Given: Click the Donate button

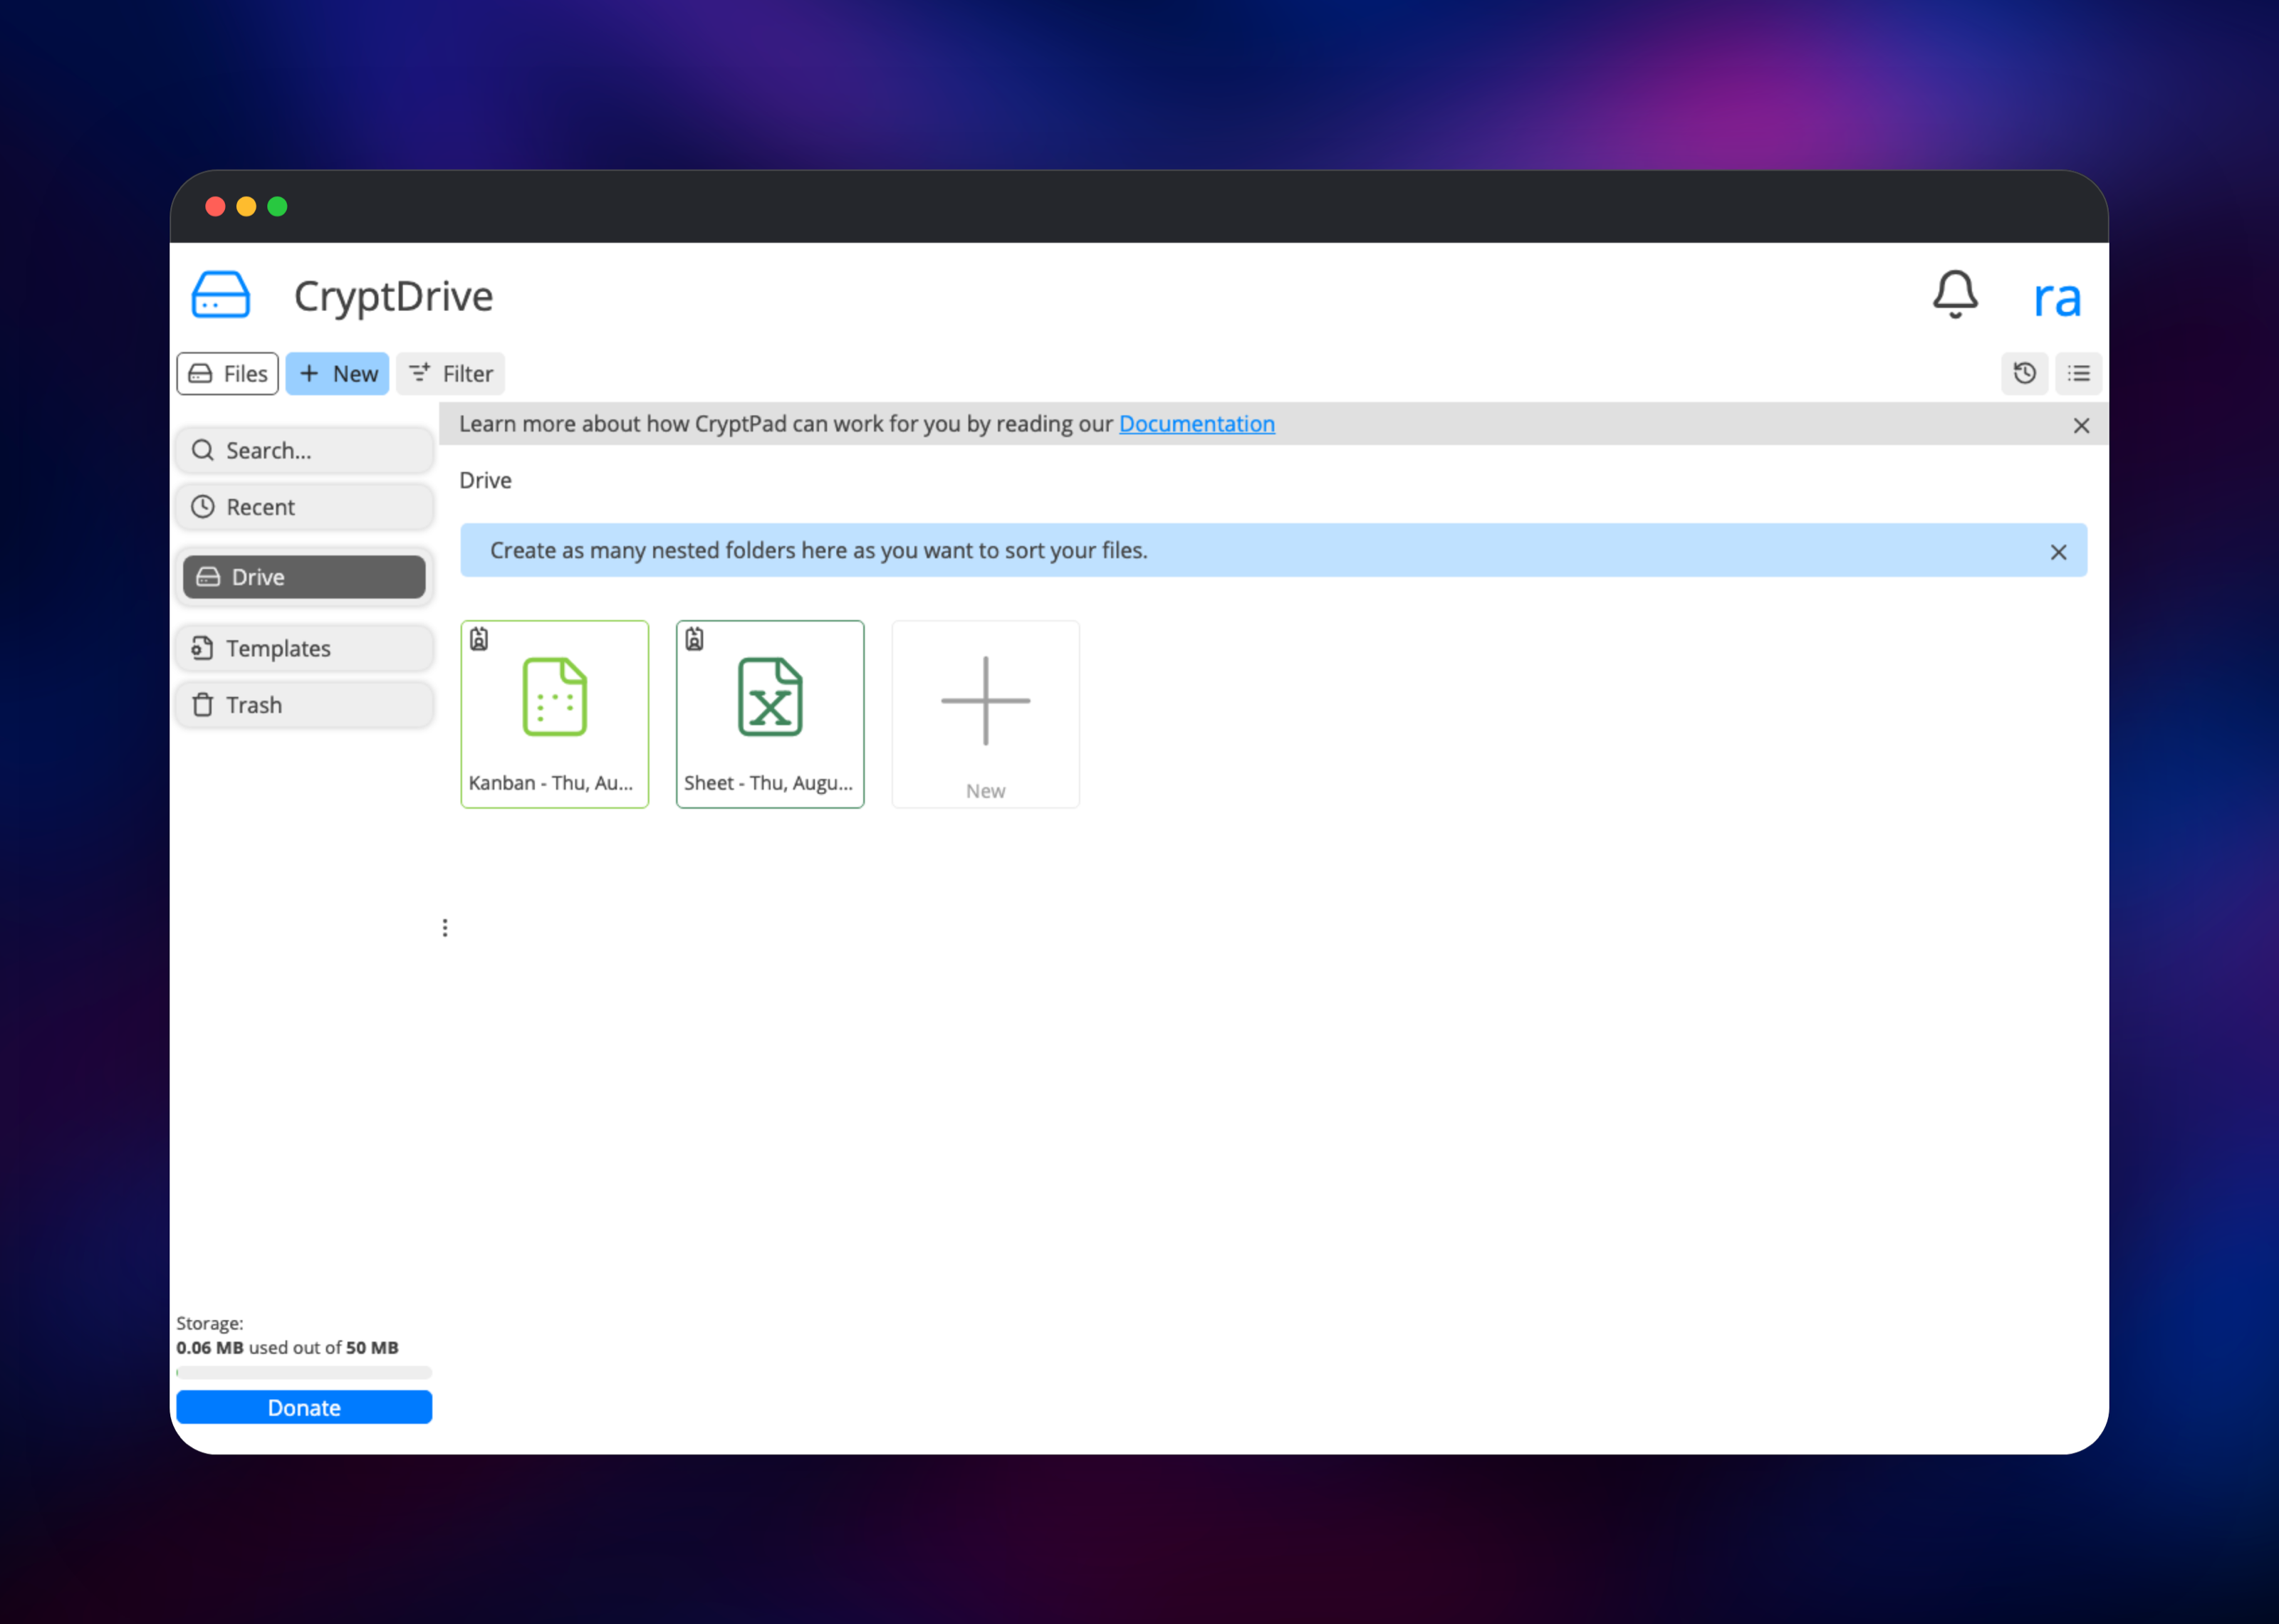Looking at the screenshot, I should point(305,1408).
